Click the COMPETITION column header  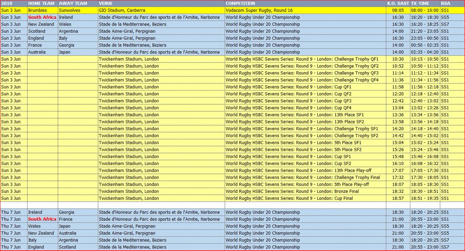tap(305, 3)
